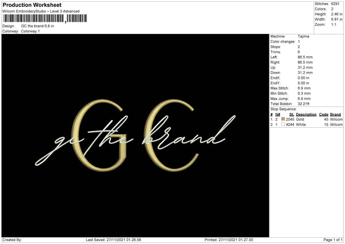This screenshot has width=345, height=244.
Task: Click the 'Design:' label
Action: (x=9, y=26)
